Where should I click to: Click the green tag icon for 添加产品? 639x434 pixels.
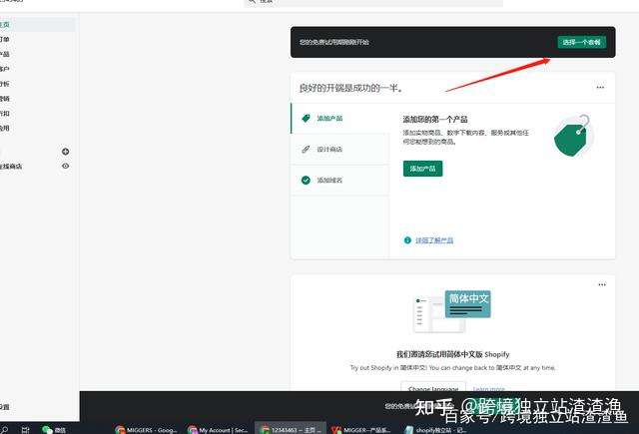click(x=306, y=118)
